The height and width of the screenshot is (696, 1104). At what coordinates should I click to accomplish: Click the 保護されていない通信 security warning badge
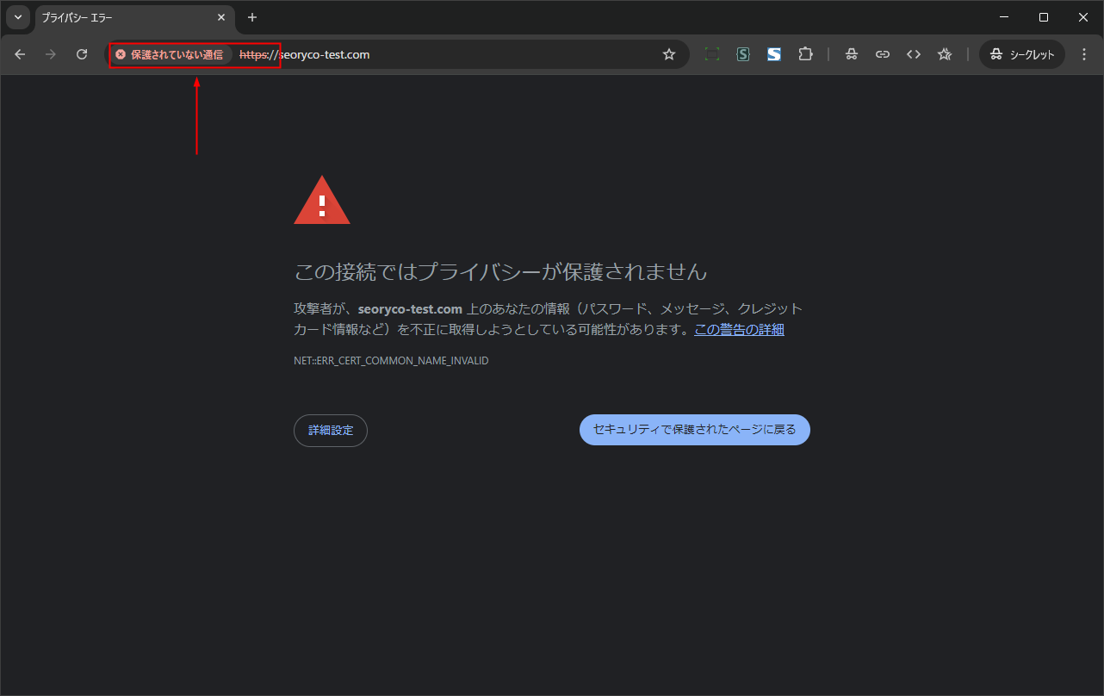[x=170, y=53]
